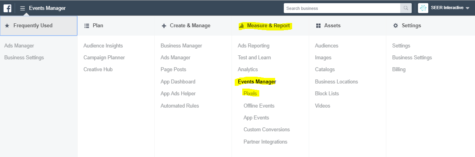Click the Measure & Report heading

268,26
